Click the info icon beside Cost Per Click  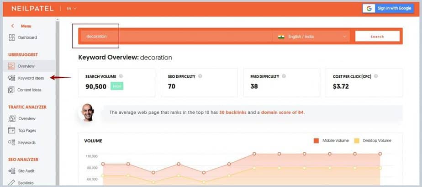pos(376,76)
